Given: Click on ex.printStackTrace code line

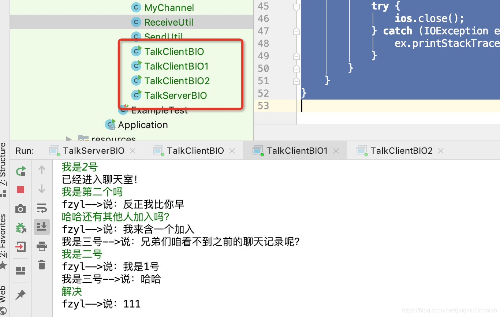Looking at the screenshot, I should 447,43.
